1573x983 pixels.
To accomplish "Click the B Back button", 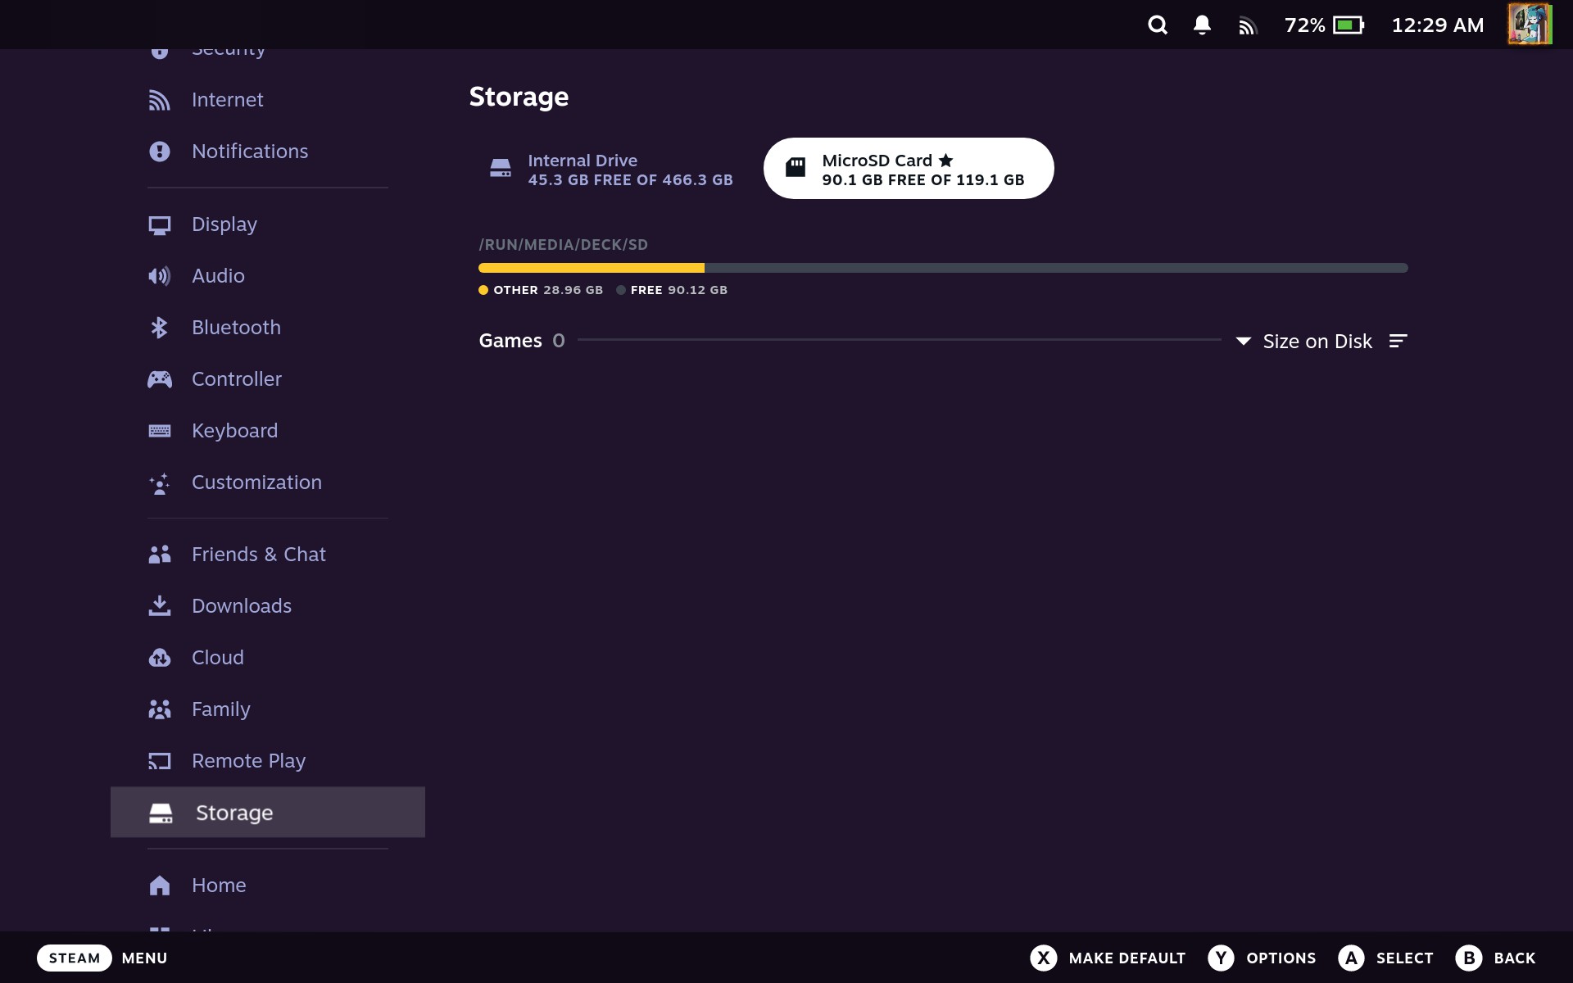I will [x=1495, y=958].
